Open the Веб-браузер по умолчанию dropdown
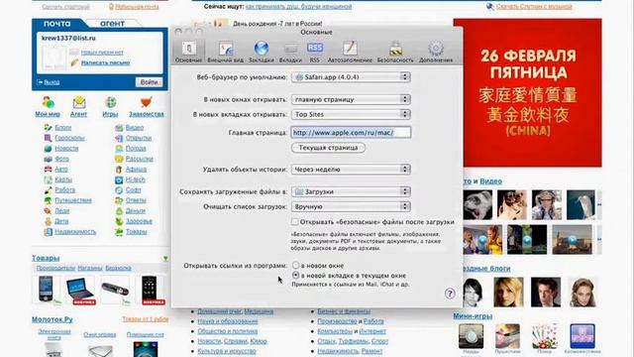 coord(351,77)
